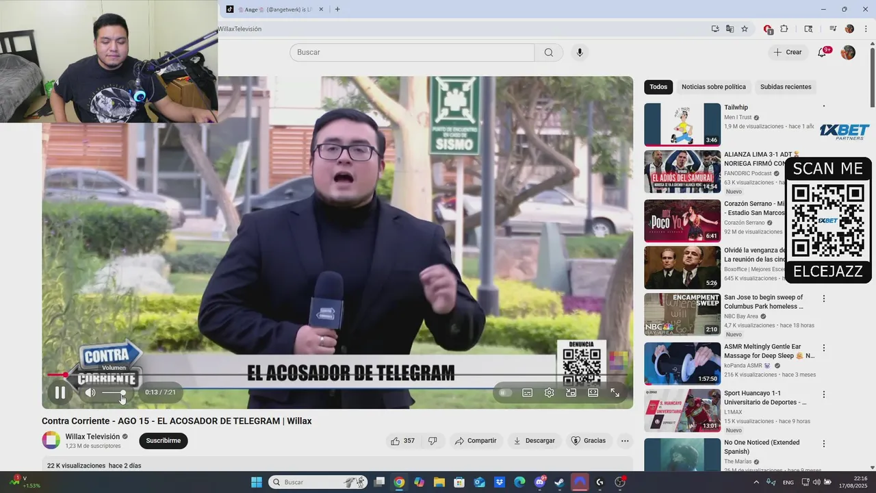The height and width of the screenshot is (493, 876).
Task: Open Microsoft Store from the taskbar
Action: [459, 482]
